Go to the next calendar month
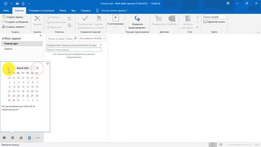This screenshot has height=147, width=261. click(37, 68)
